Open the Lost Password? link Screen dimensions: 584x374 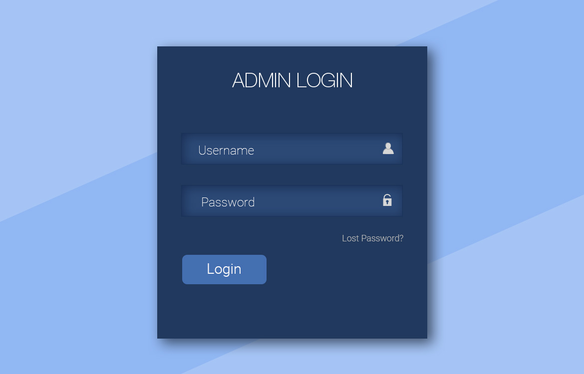pos(372,238)
